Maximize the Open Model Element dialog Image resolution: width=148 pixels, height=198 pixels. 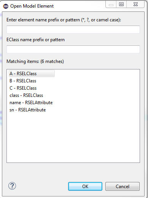[121, 5]
